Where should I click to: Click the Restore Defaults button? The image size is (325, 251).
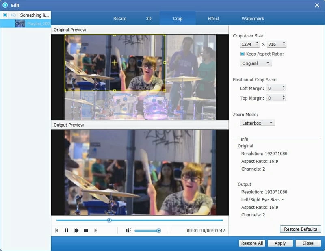tap(300, 229)
